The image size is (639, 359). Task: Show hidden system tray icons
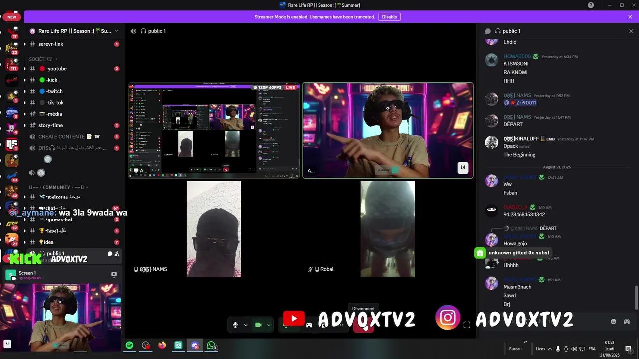click(x=550, y=349)
